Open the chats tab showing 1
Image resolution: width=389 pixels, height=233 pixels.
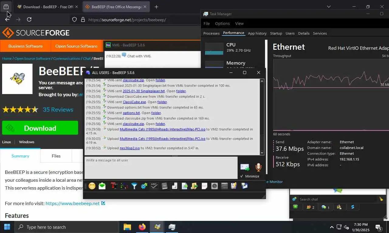(325, 207)
